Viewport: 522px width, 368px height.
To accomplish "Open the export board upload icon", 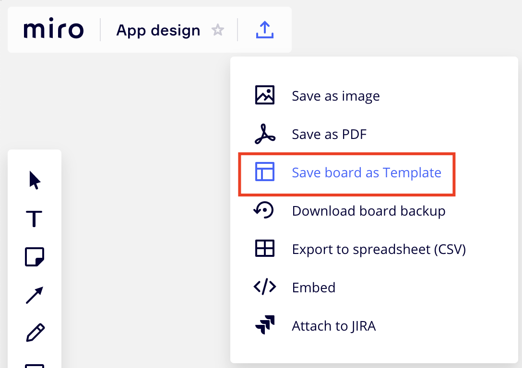I will tap(264, 30).
